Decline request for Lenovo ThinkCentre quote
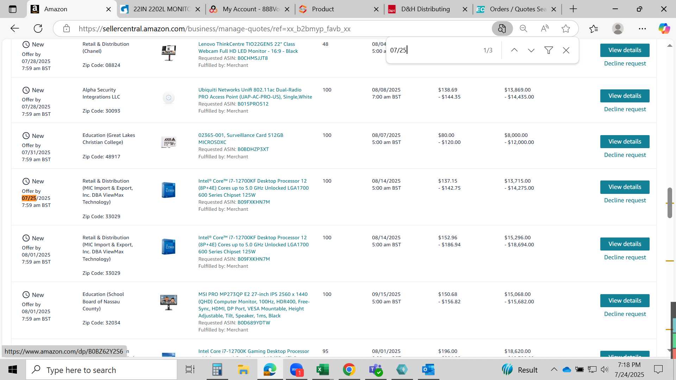The image size is (676, 380). click(x=625, y=63)
